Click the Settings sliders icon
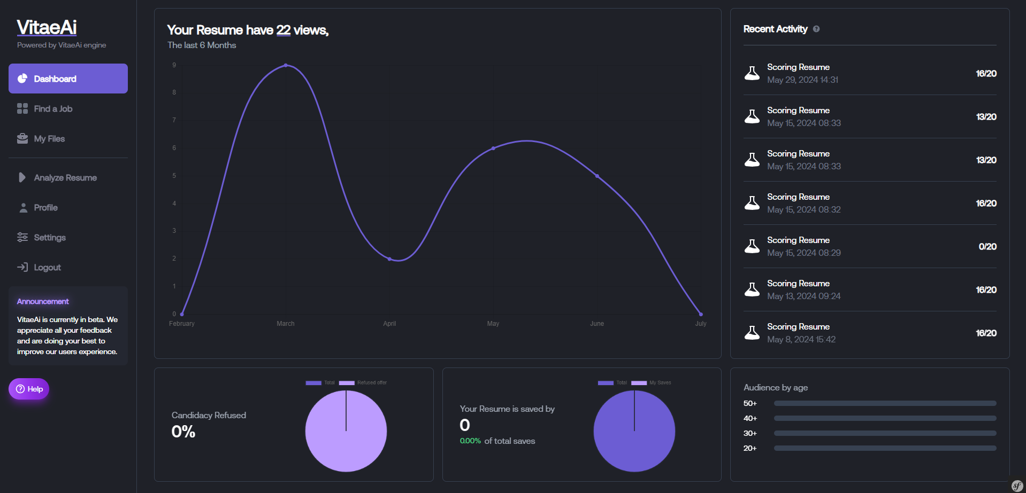This screenshot has width=1026, height=493. (22, 237)
